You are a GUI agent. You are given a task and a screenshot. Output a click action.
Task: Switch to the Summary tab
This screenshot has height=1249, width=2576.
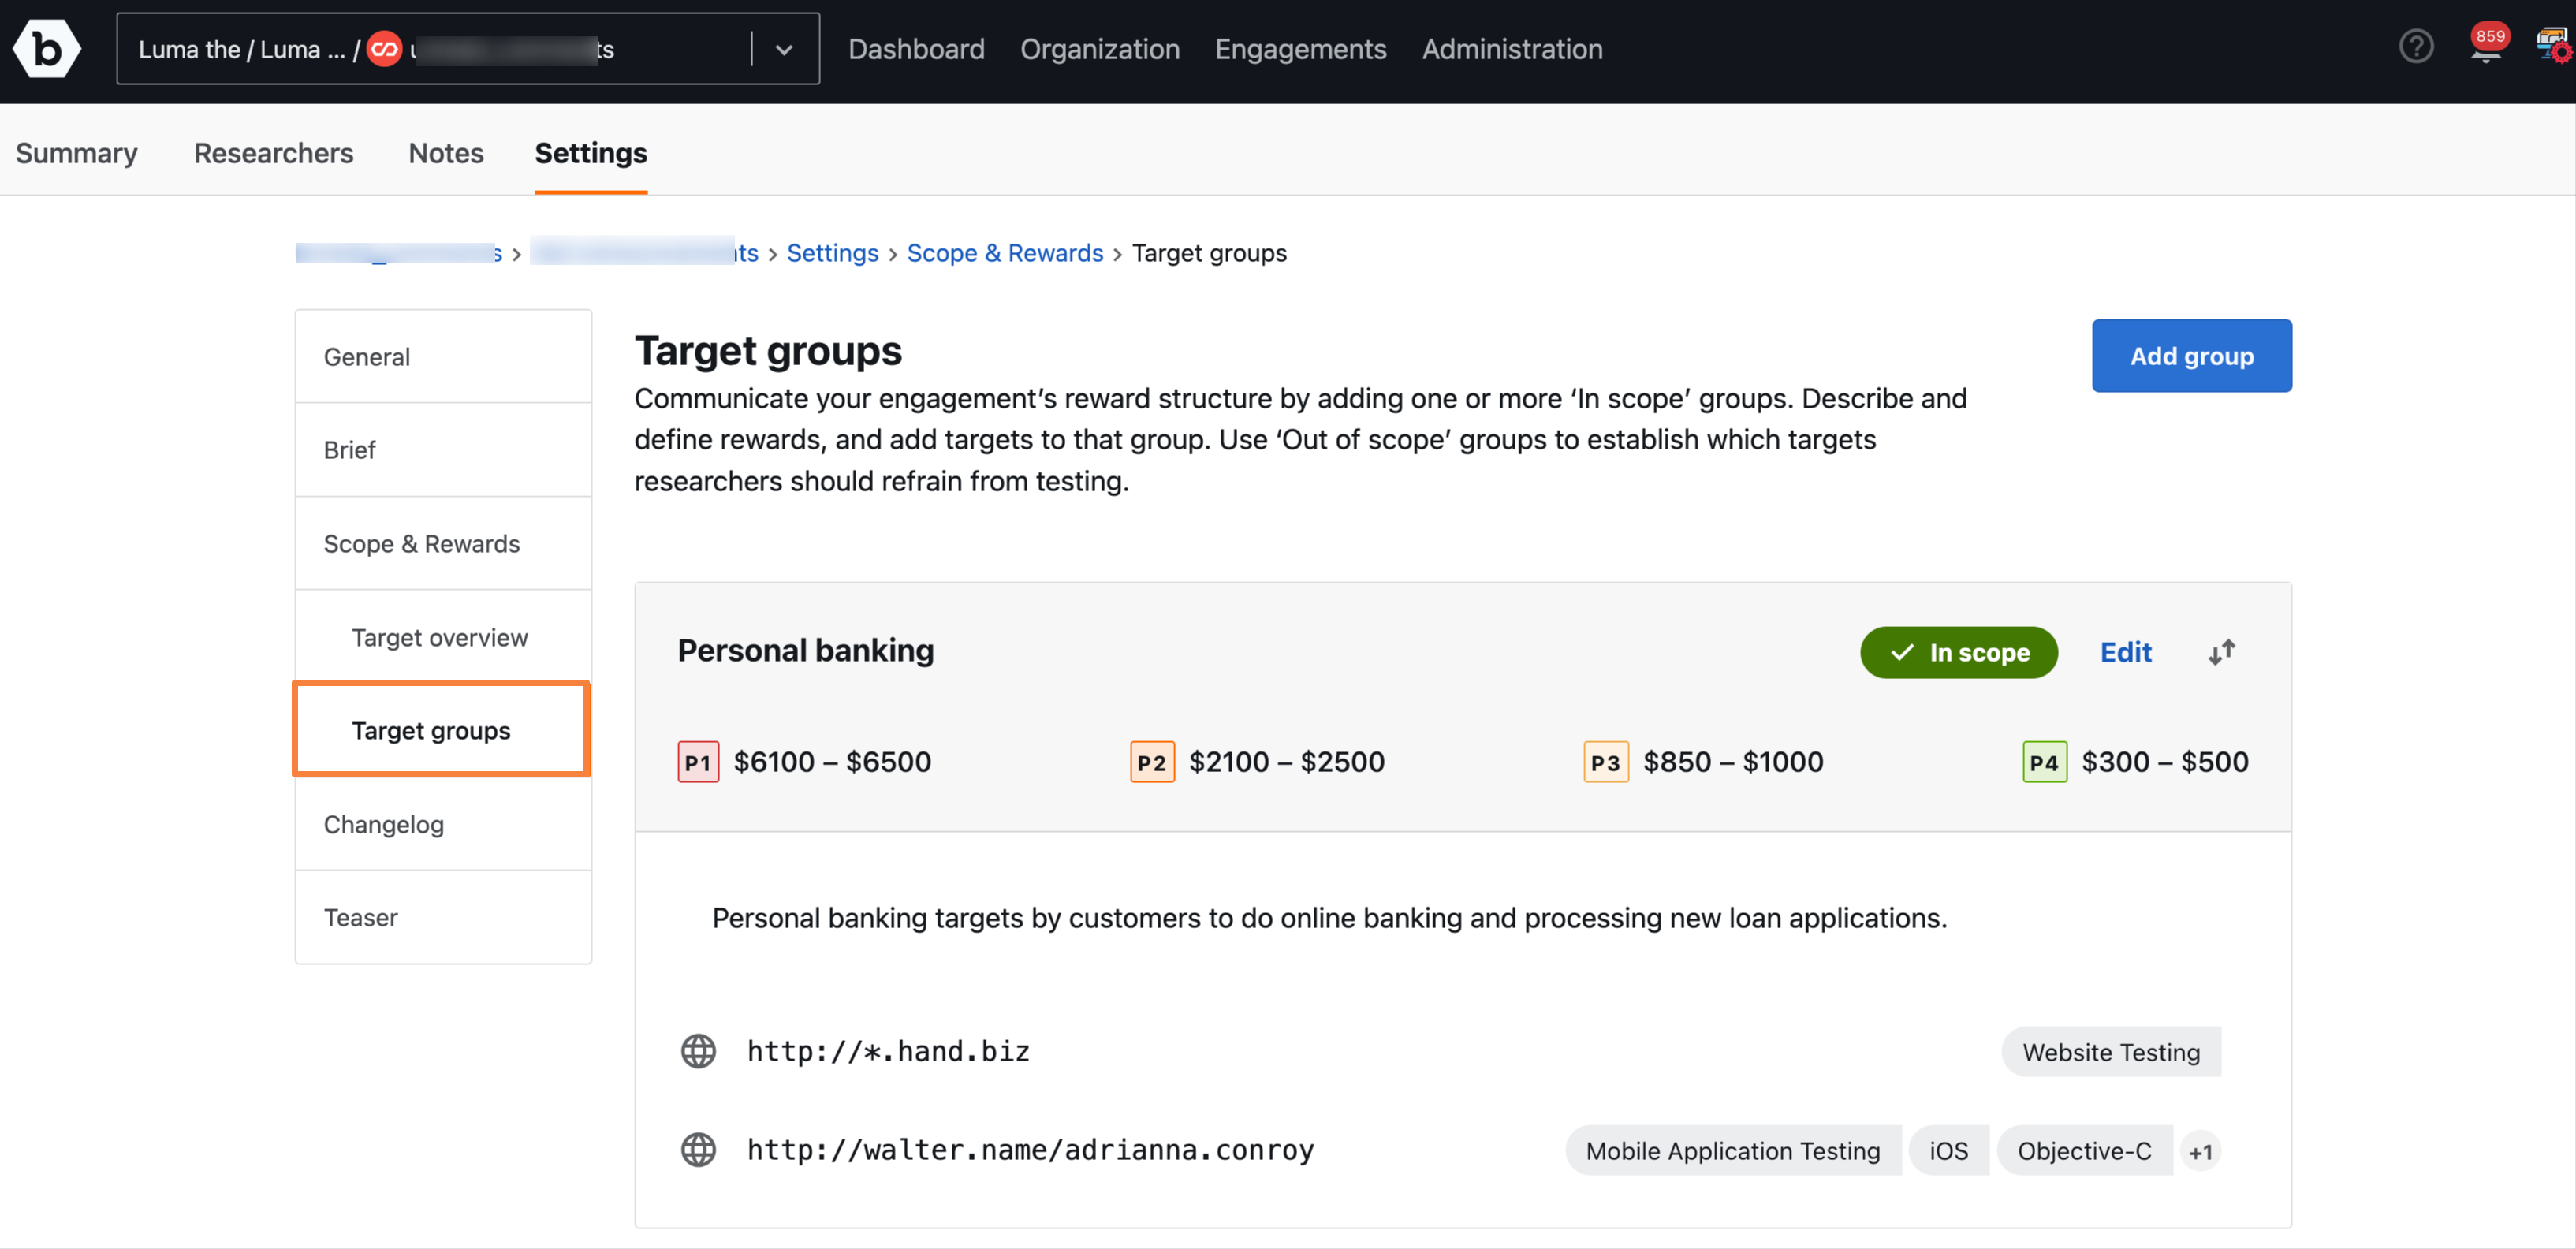click(77, 153)
